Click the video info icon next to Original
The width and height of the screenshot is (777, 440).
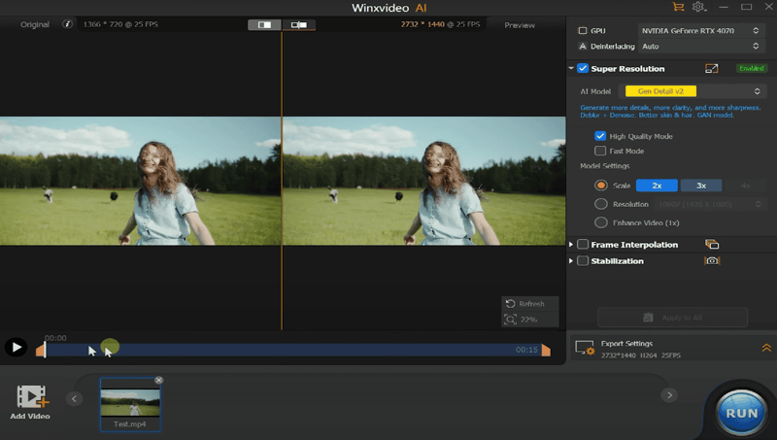click(67, 24)
